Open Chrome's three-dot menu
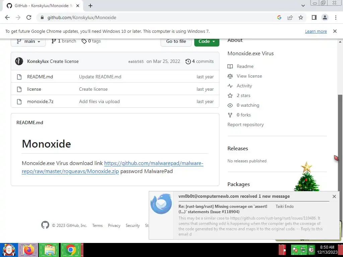The width and height of the screenshot is (343, 257). pyautogui.click(x=336, y=17)
